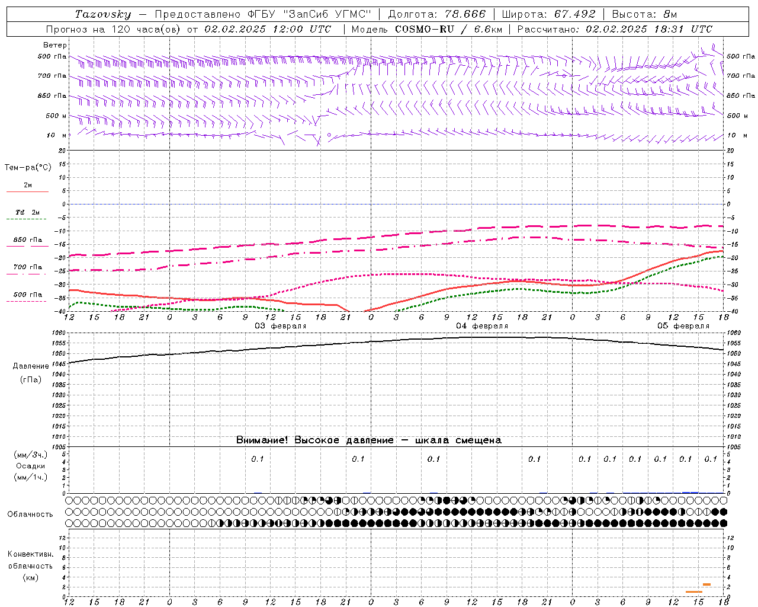This screenshot has height=607, width=758.
Task: Click the "Облачность" cloudiness row label
Action: pyautogui.click(x=30, y=515)
